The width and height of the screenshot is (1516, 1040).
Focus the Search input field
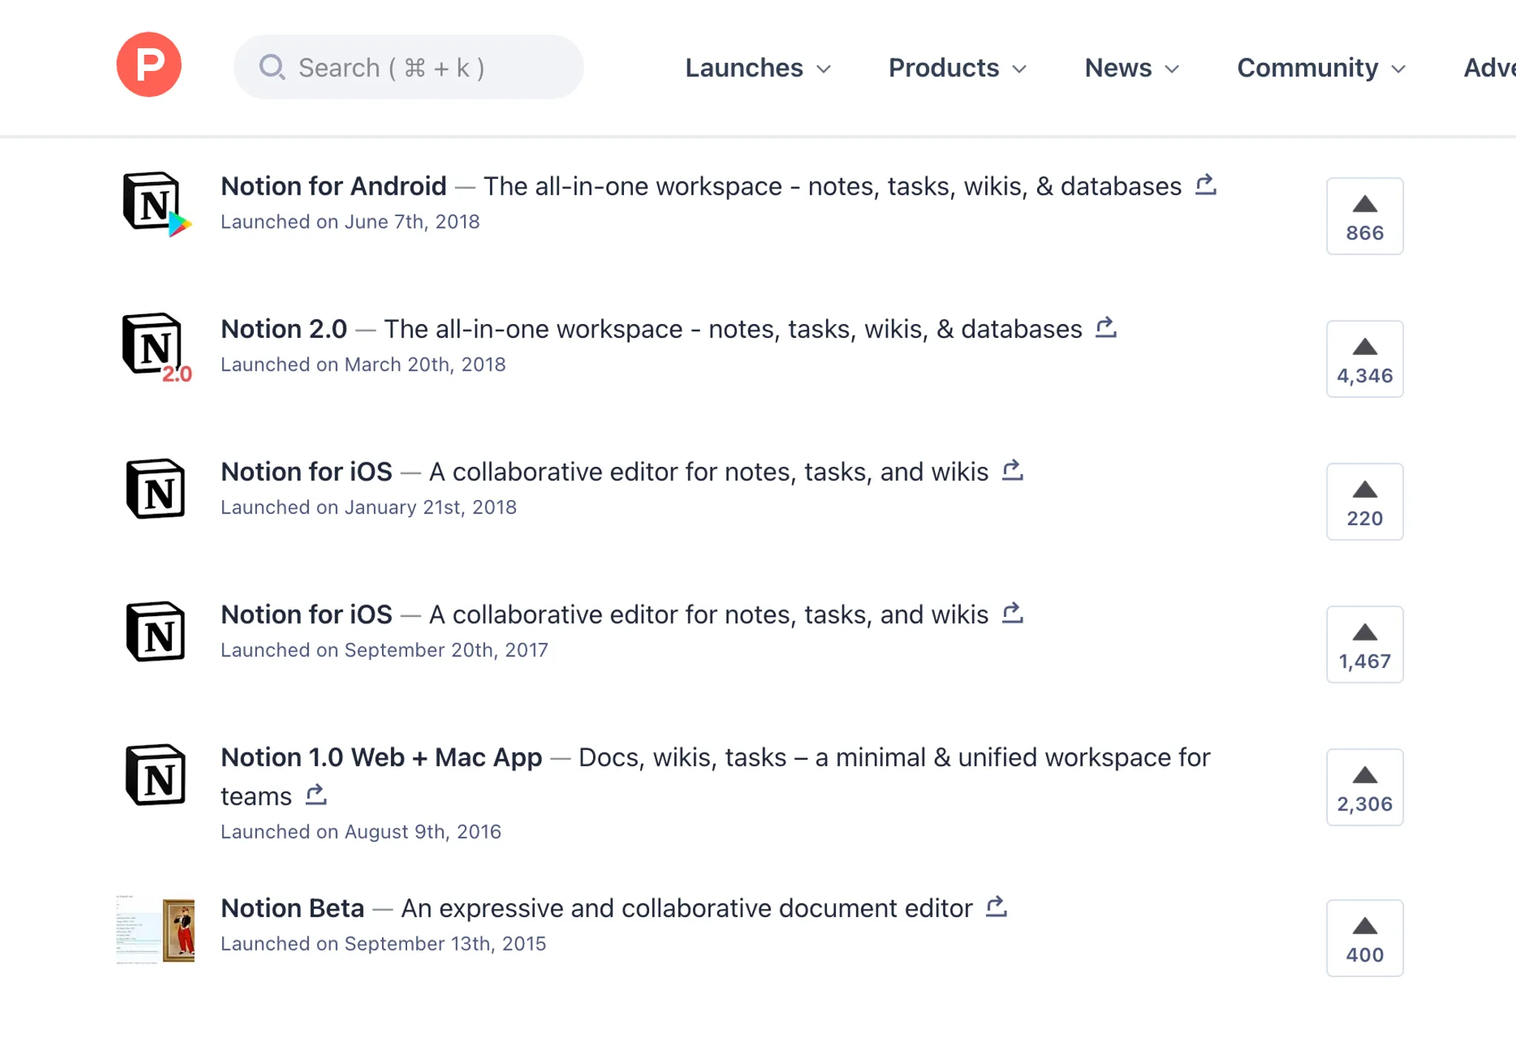[x=409, y=67]
